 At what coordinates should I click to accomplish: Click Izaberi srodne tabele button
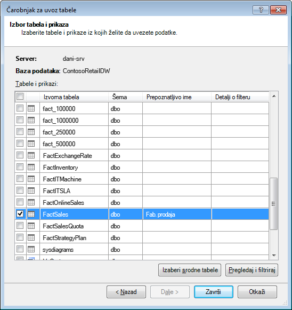[x=190, y=270]
